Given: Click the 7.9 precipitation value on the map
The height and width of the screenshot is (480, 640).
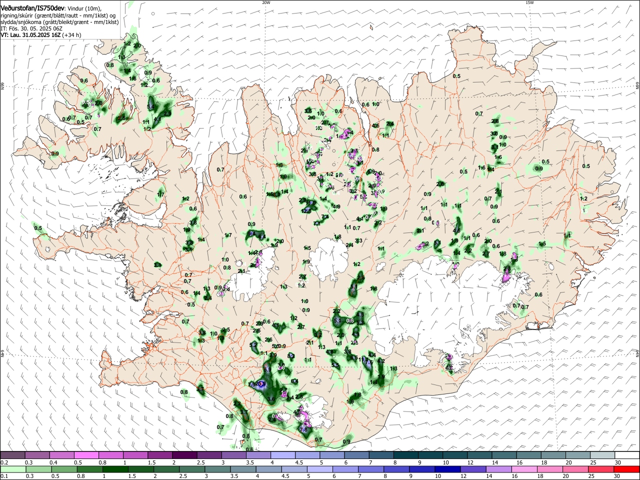Looking at the screenshot, I should click(252, 384).
